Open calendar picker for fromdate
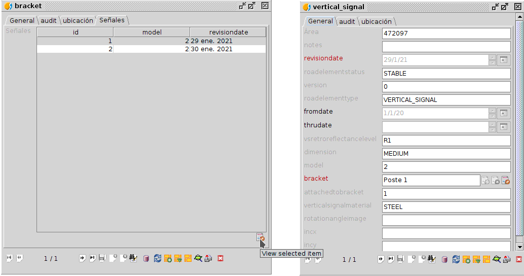The width and height of the screenshot is (524, 276). 504,113
